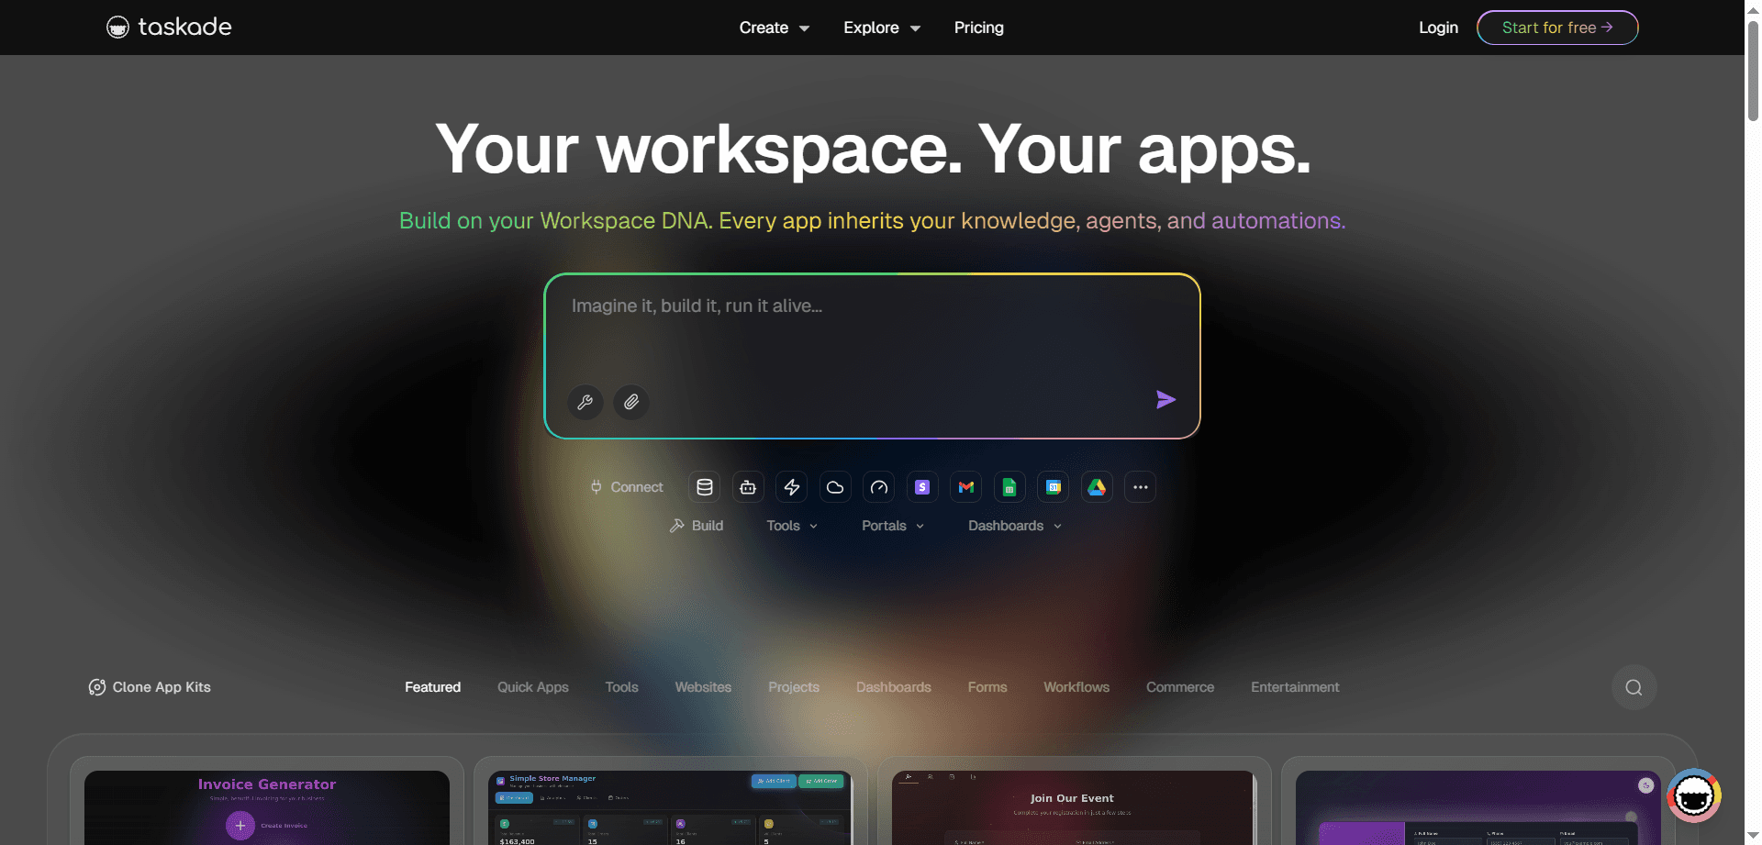Viewport: 1762px width, 845px height.
Task: Select the Featured tab
Action: (x=432, y=686)
